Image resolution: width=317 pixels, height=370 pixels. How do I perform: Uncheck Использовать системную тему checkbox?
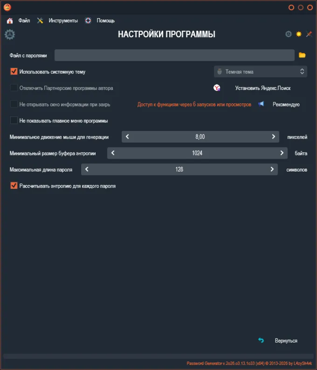14,72
